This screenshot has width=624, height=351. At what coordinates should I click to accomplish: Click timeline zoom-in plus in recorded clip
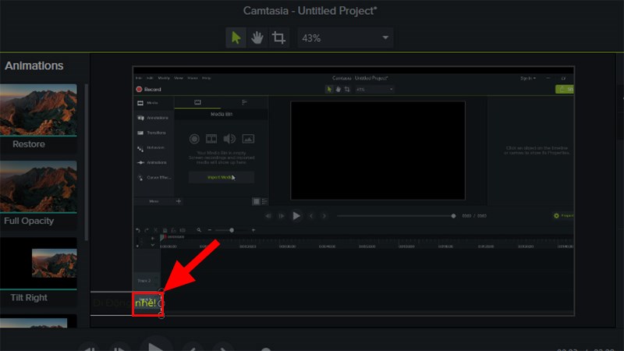pos(253,230)
